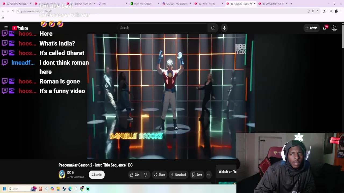344x193 pixels.
Task: Open the recommended video thumbnail below Watch on
Action: 227,183
